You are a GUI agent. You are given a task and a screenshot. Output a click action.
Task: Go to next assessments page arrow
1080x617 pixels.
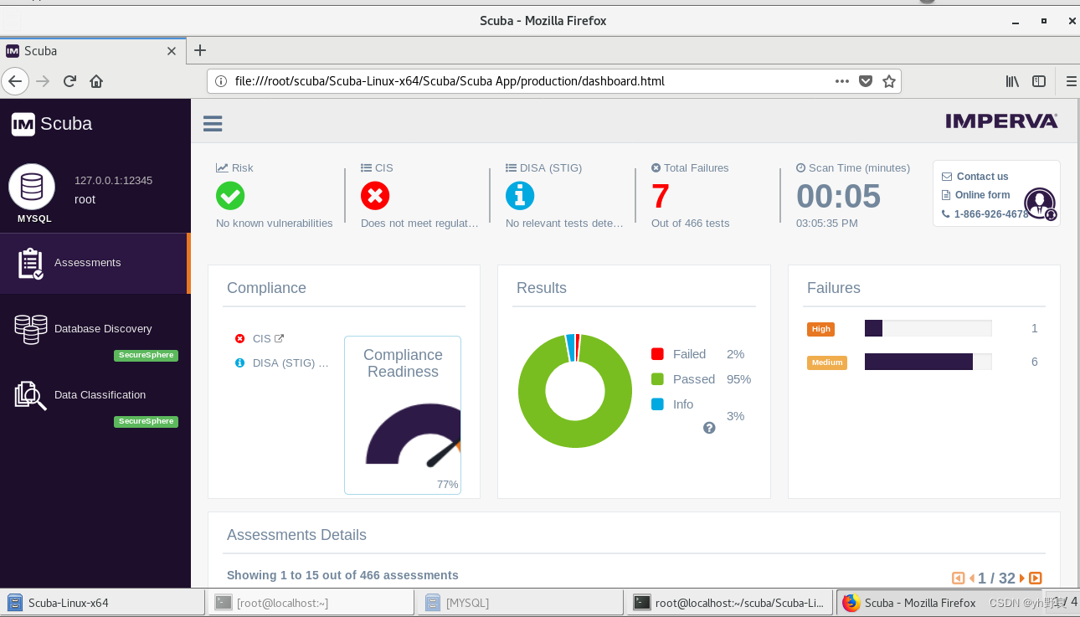coord(1022,578)
